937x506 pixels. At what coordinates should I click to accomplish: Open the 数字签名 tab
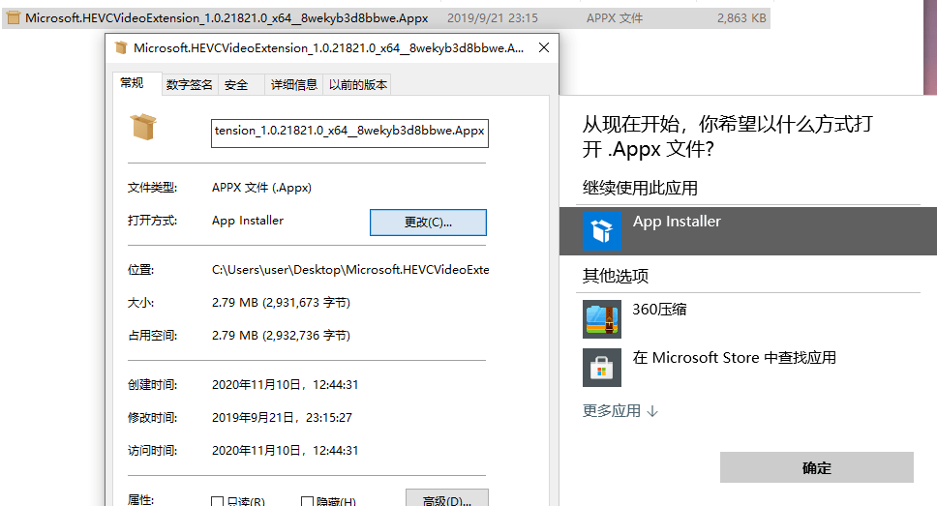(x=190, y=85)
